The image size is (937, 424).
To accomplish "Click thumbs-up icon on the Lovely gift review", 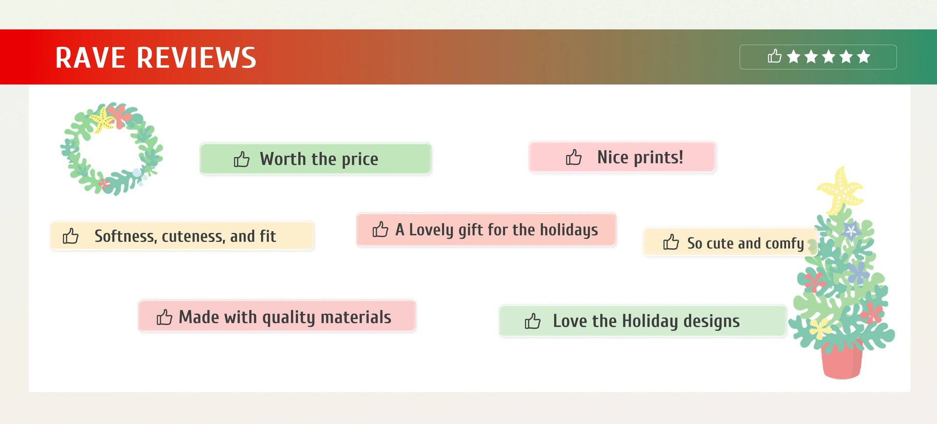I will point(380,229).
